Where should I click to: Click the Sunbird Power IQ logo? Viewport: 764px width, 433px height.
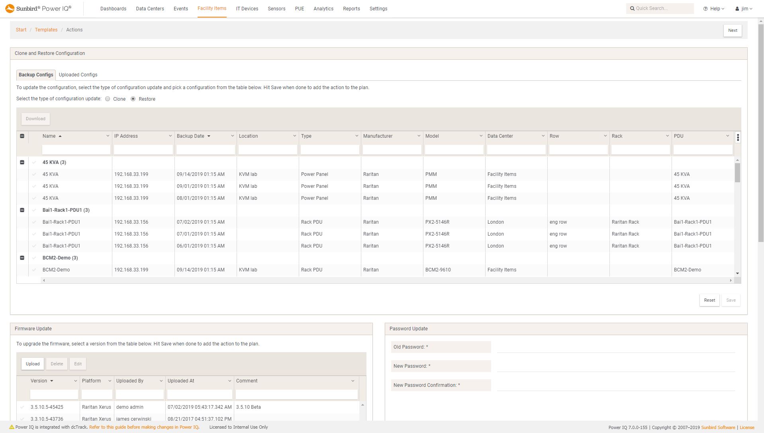(38, 8)
